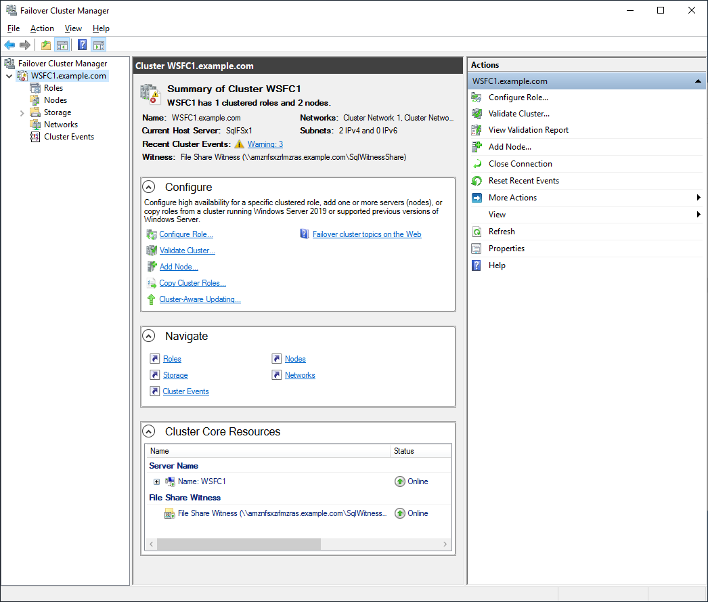Click the Configure Role icon in Actions pane
This screenshot has height=602, width=708.
tap(477, 98)
